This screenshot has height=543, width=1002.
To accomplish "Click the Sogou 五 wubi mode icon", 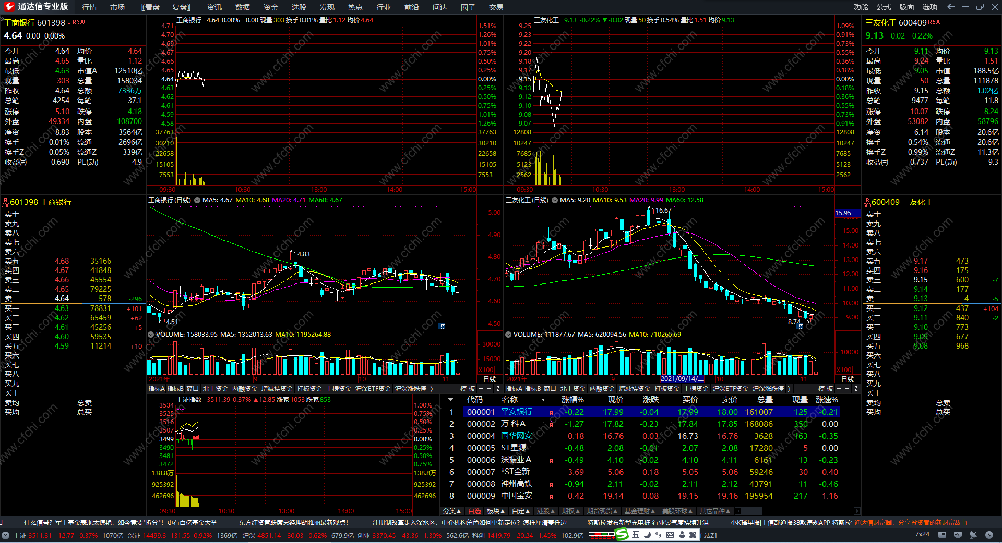I will coord(635,535).
